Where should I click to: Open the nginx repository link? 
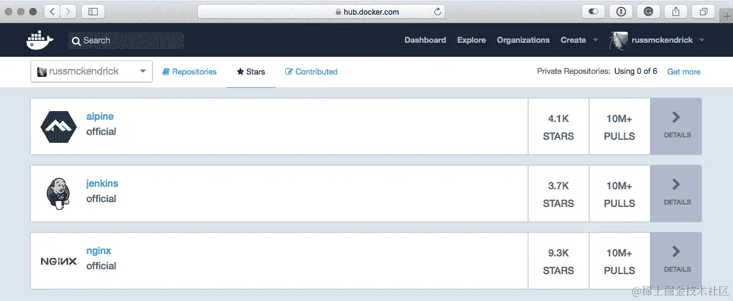pos(98,251)
